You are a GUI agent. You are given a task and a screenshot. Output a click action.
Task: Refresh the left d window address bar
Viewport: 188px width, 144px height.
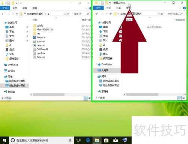point(68,14)
